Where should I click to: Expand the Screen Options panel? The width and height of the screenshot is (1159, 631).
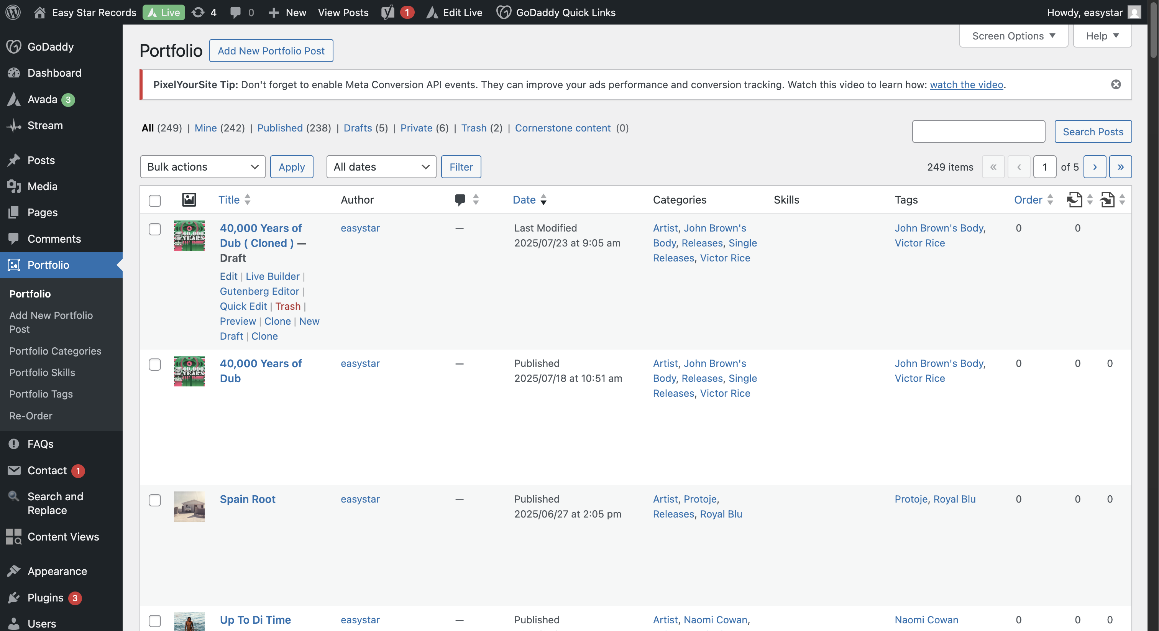1013,36
